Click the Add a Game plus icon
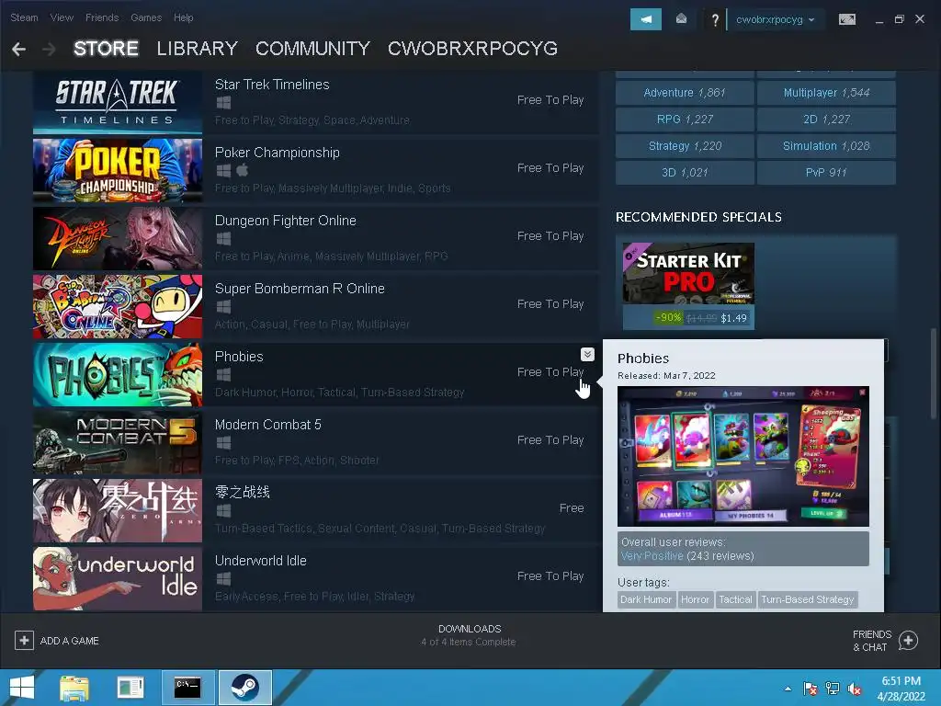The image size is (941, 706). 24,641
